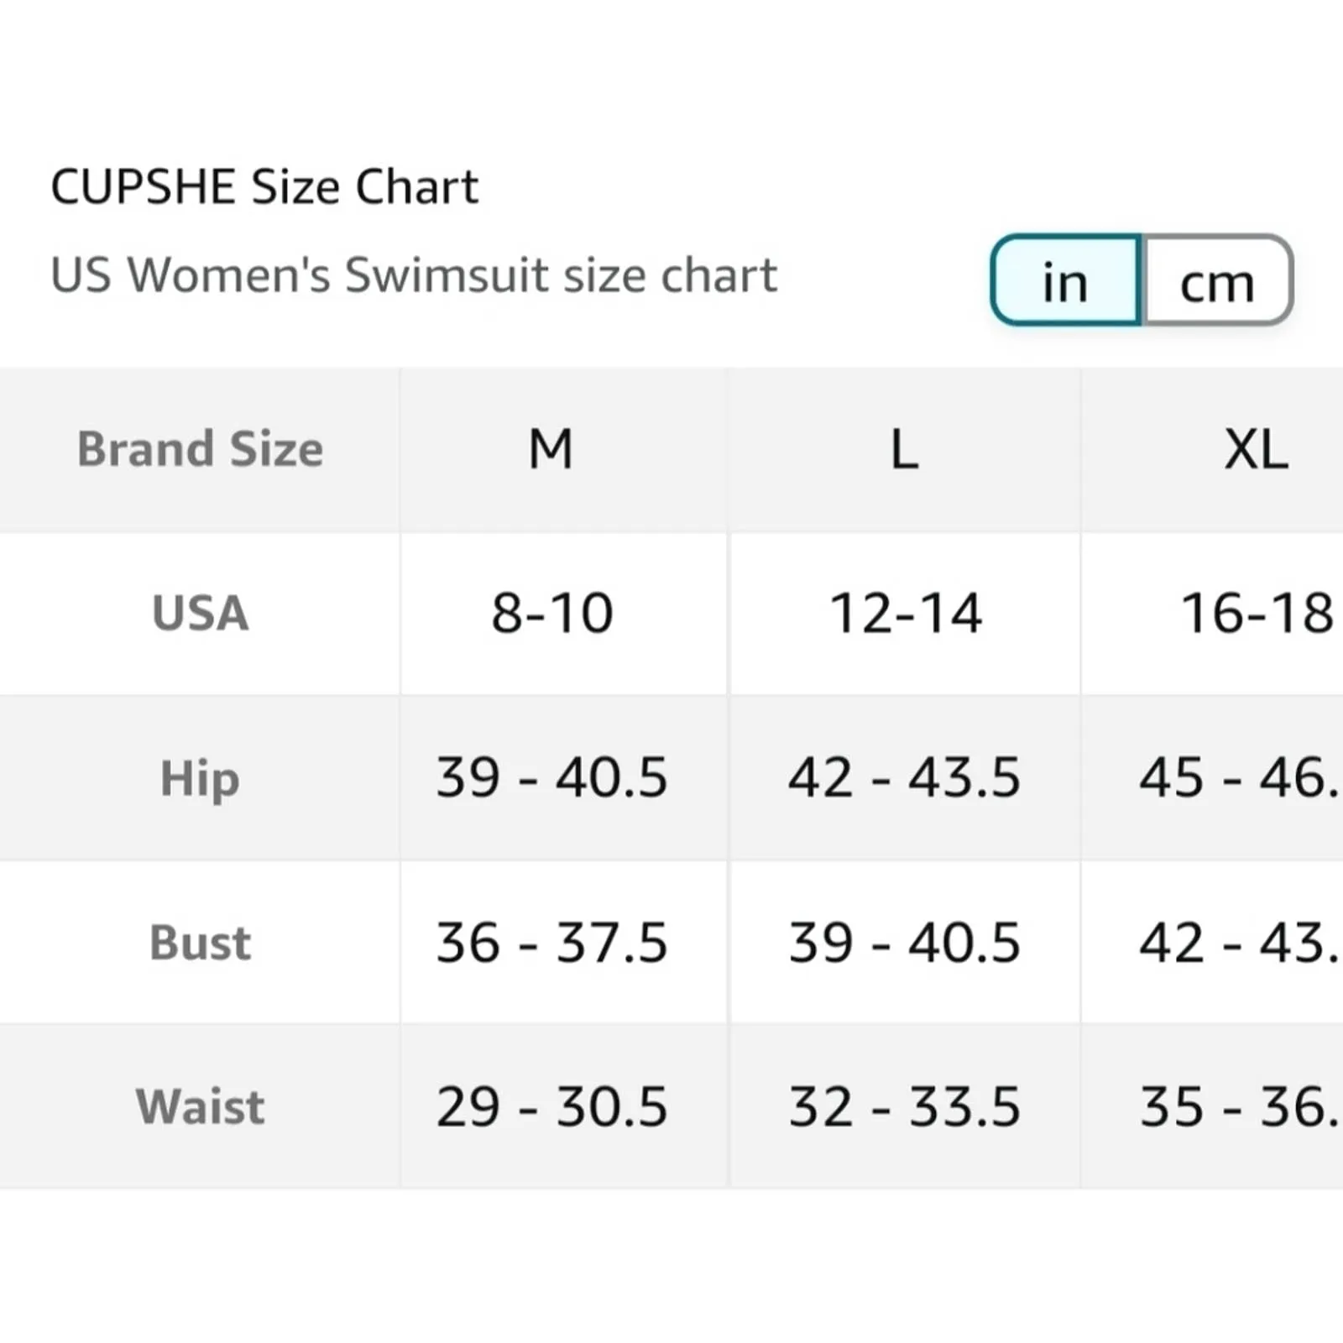Click the L hip 42 - 43.5 cell

[x=905, y=778]
